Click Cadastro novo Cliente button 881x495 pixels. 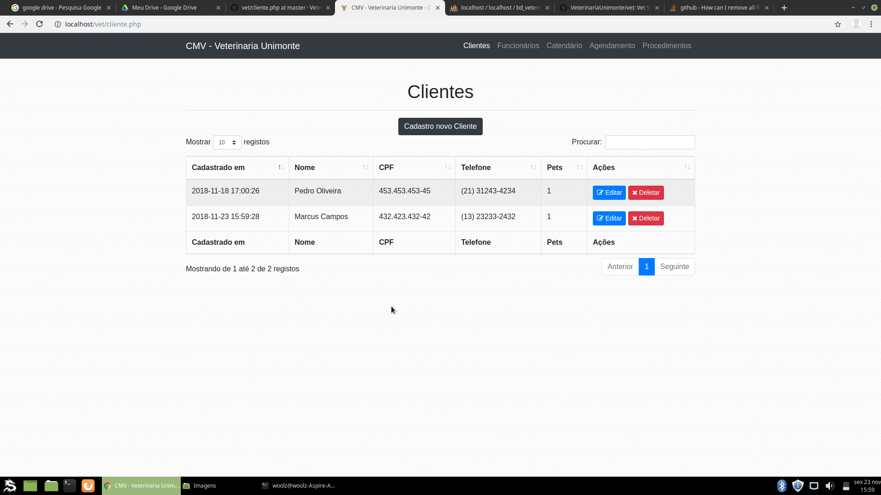(440, 126)
